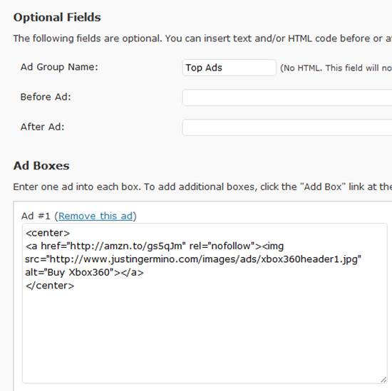The width and height of the screenshot is (392, 391).
Task: Click the optional fields description paragraph
Action: coord(202,38)
